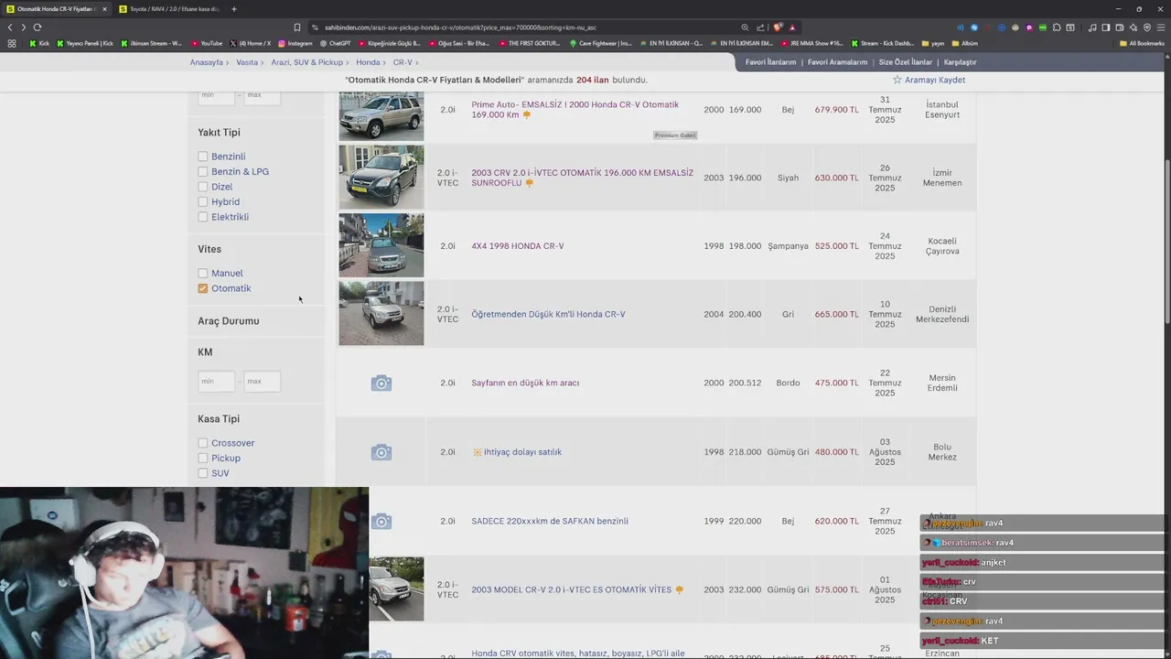The width and height of the screenshot is (1171, 659).
Task: Open the Karşılaştır menu item
Action: click(960, 62)
